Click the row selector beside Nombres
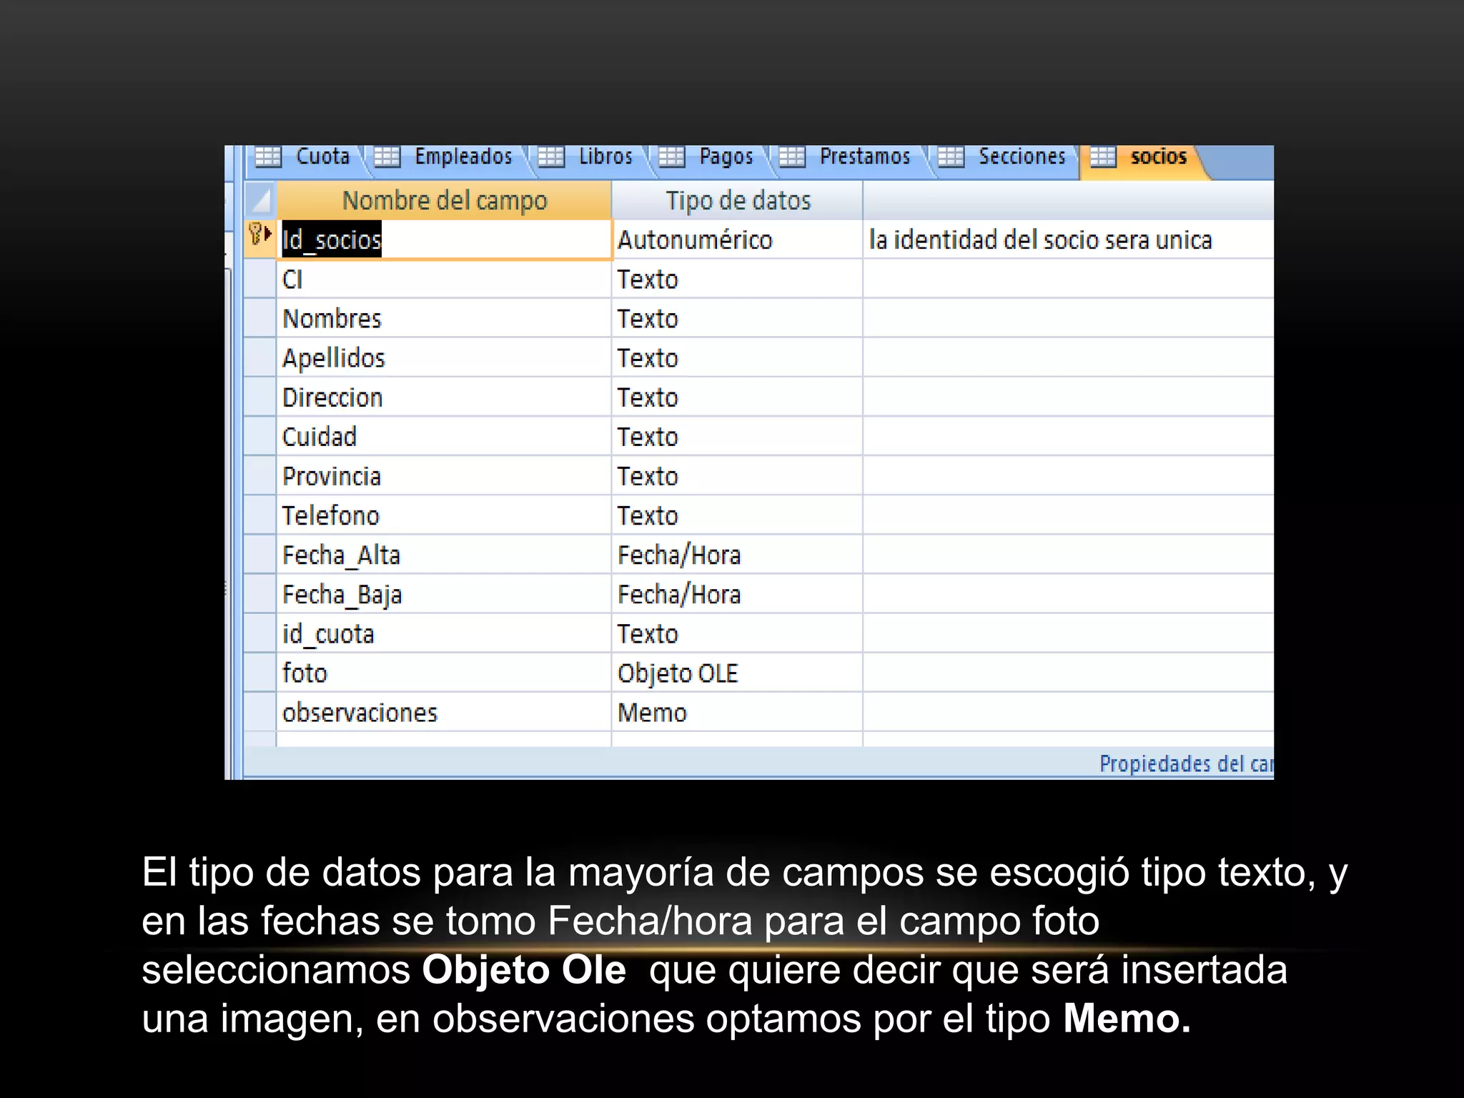1464x1098 pixels. coord(260,318)
